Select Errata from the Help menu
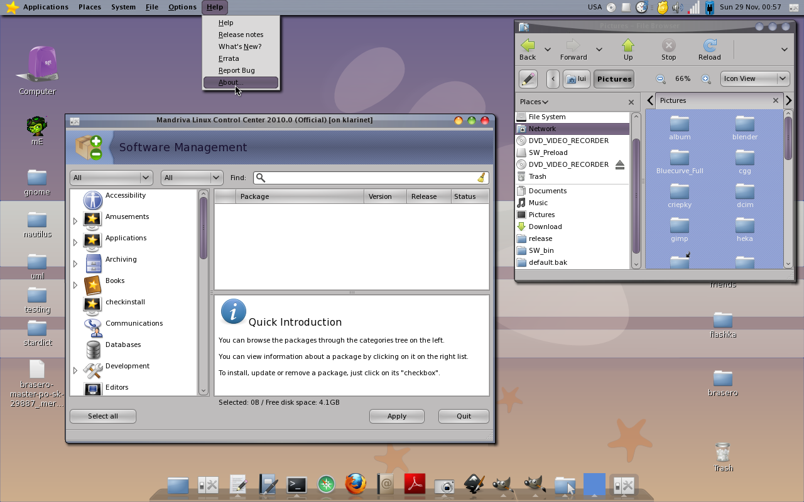 click(x=241, y=58)
